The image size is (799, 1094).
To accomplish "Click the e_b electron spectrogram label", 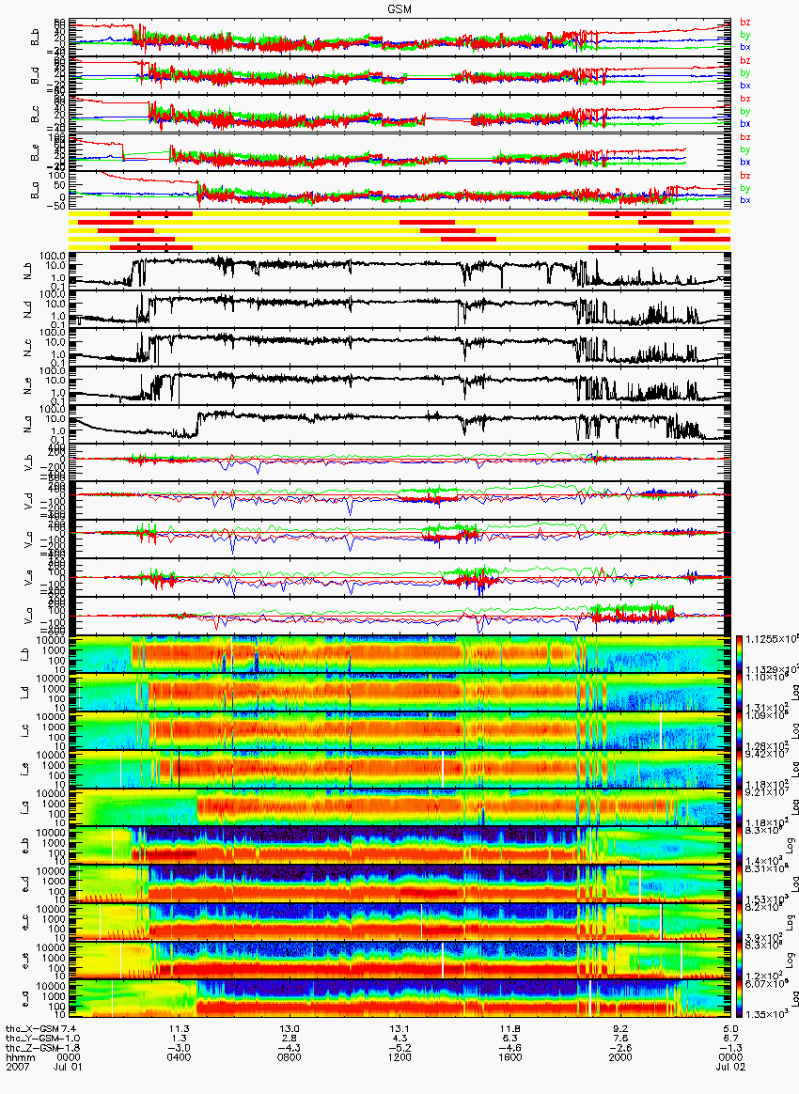I will tap(25, 846).
